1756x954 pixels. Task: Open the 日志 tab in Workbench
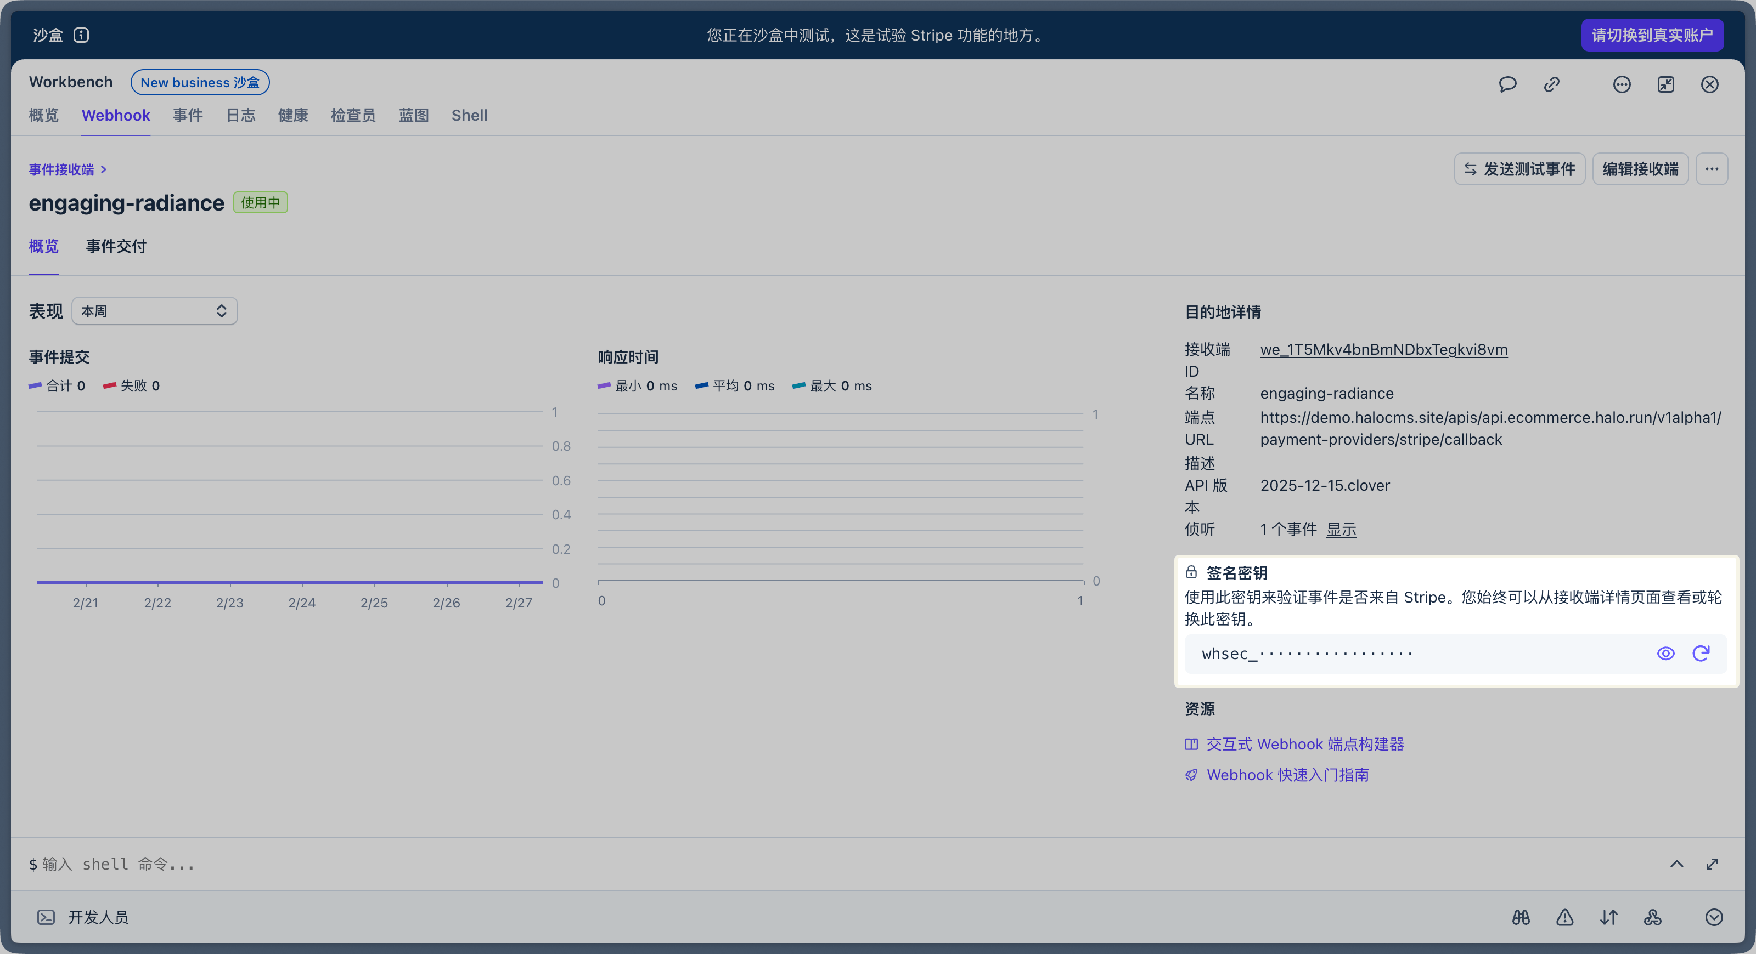(240, 116)
